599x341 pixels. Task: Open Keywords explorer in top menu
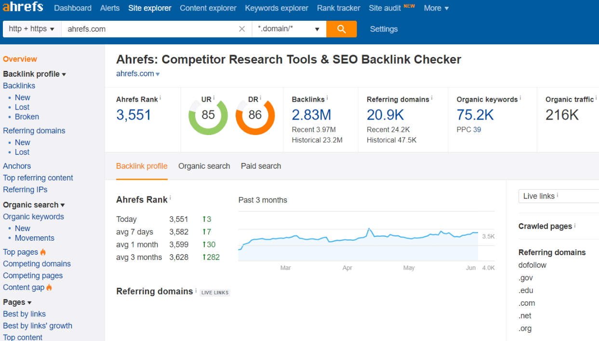pos(277,8)
